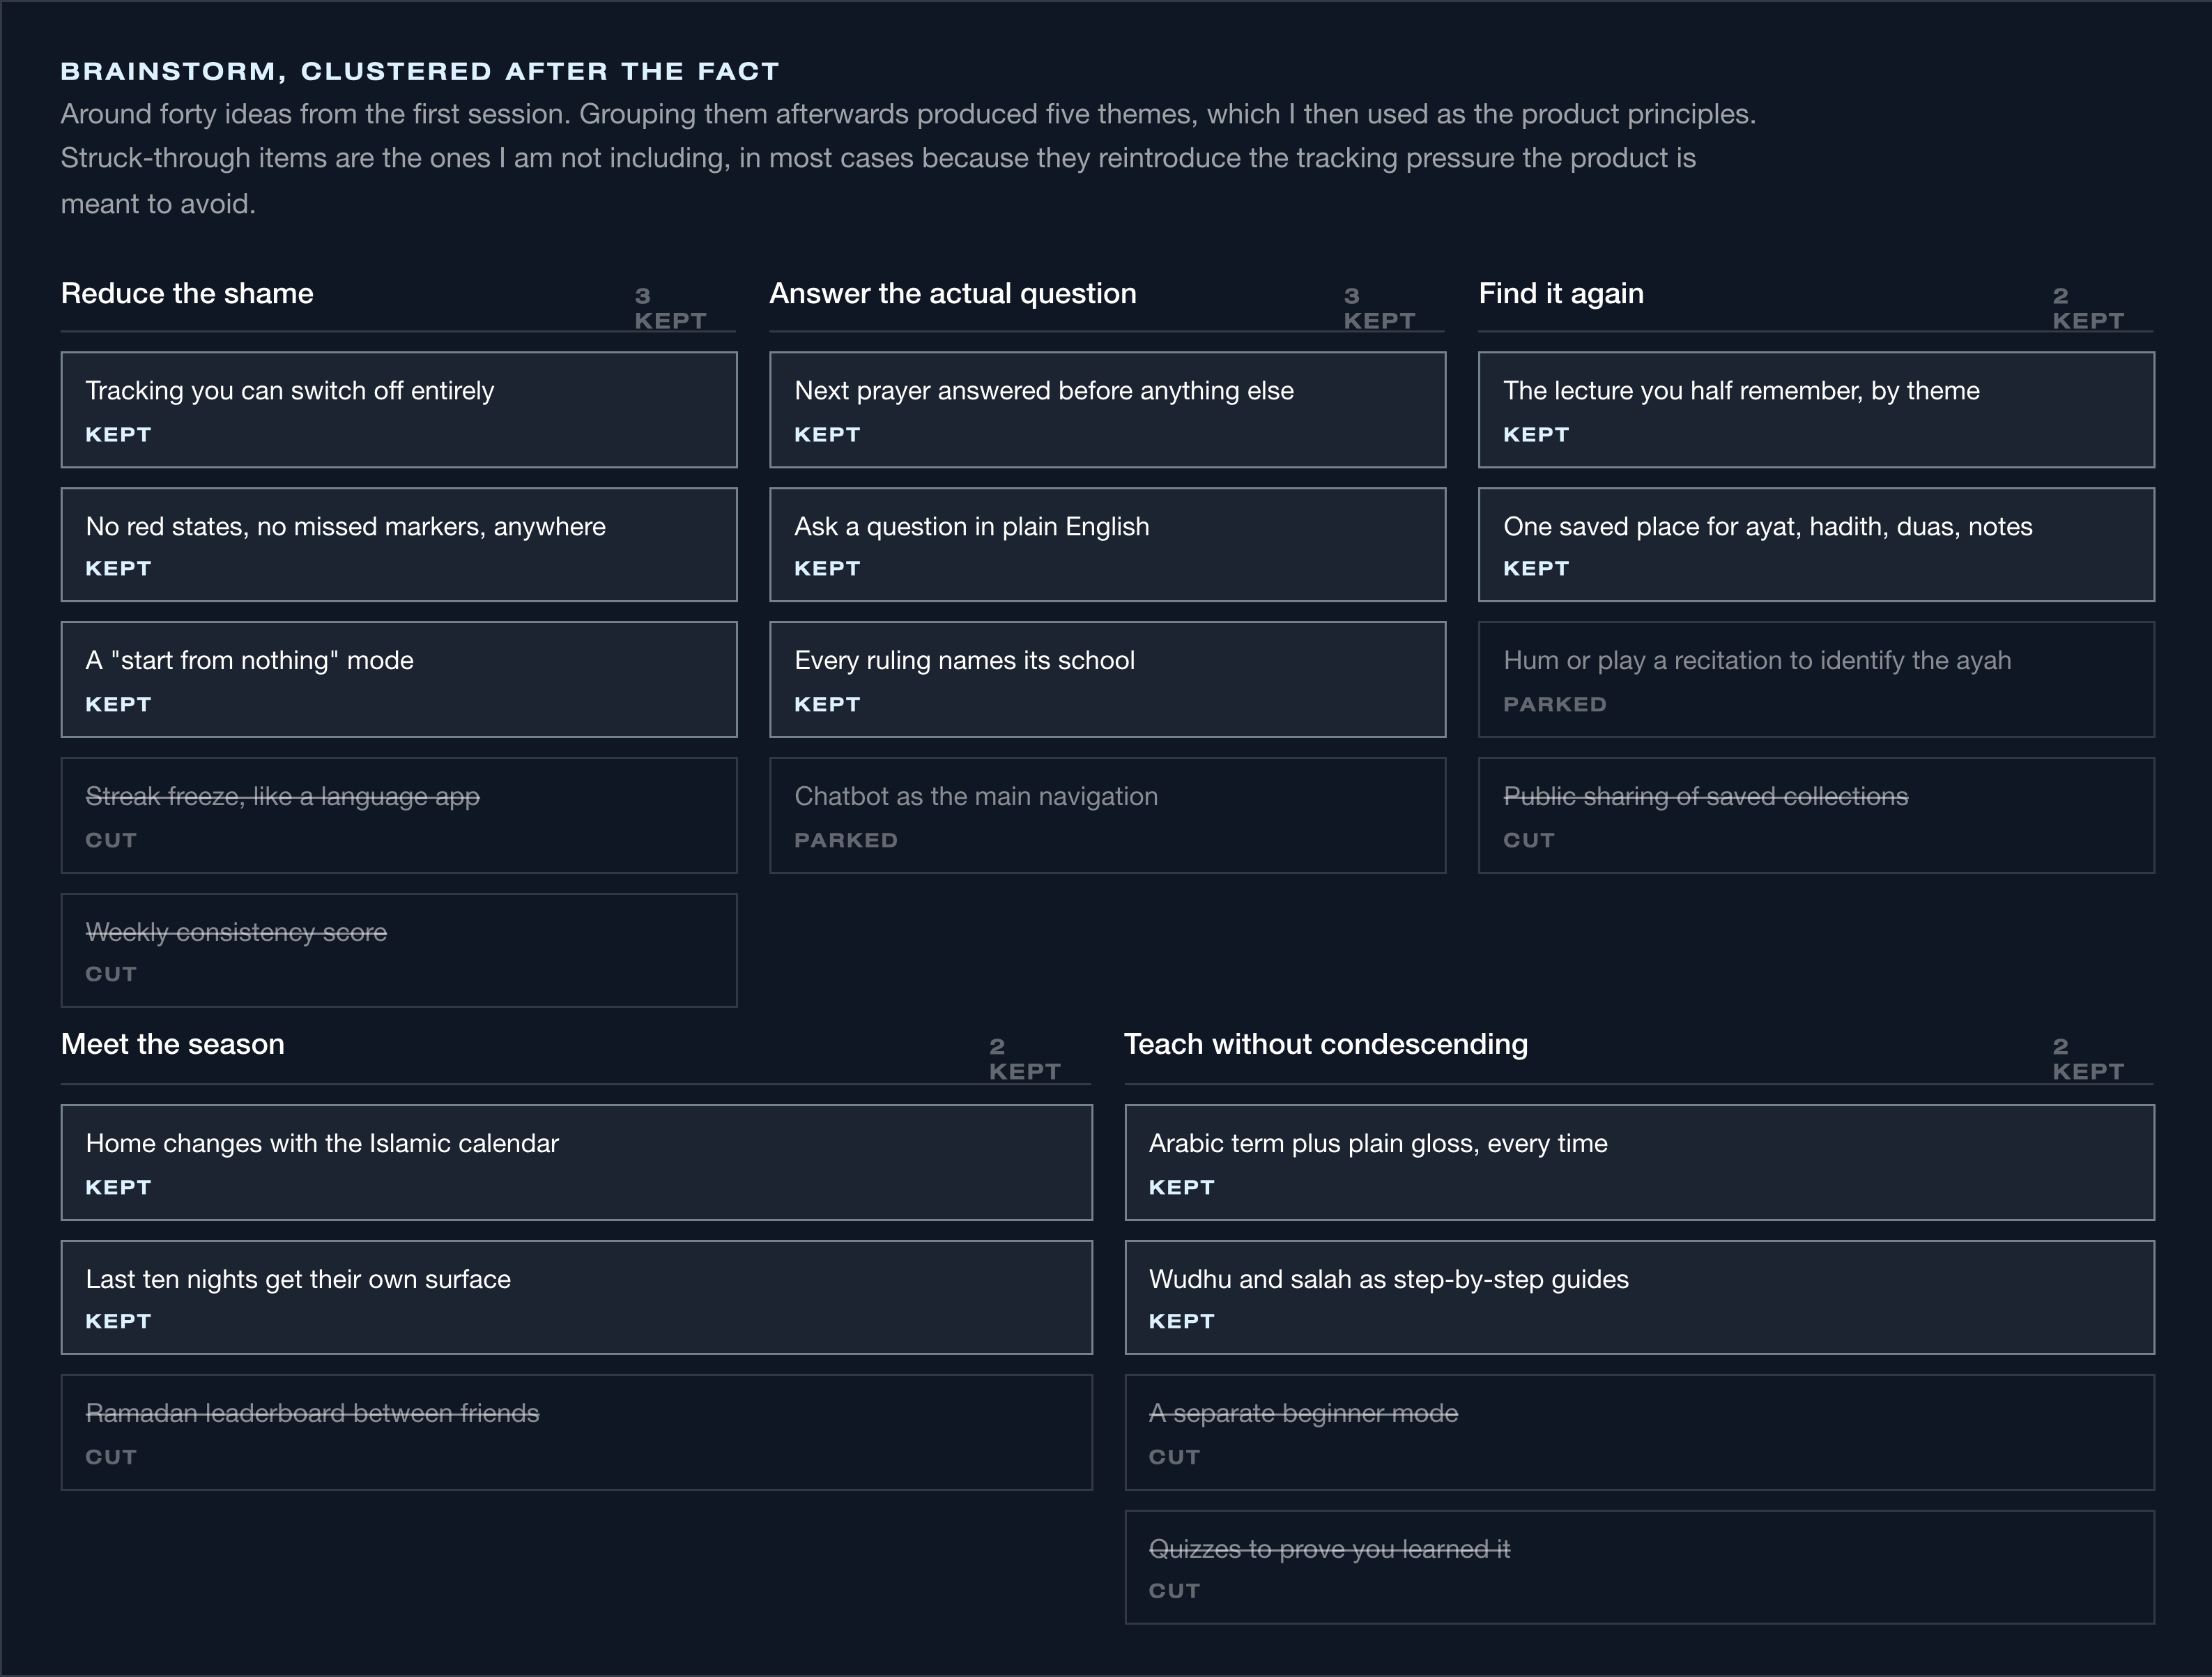Screen dimensions: 2212x1677
Task: Click the 'Reduce the shame' cluster heading
Action: (187, 293)
